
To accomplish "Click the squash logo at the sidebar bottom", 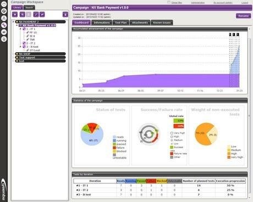I will (4, 190).
